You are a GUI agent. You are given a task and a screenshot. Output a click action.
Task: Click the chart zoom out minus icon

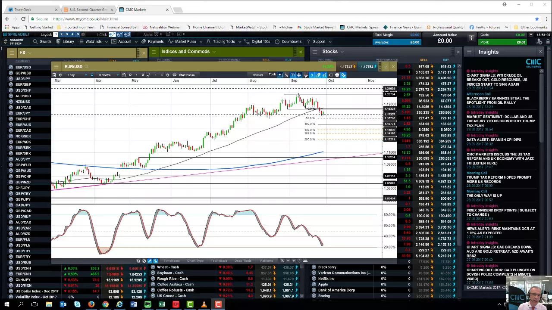(288, 260)
